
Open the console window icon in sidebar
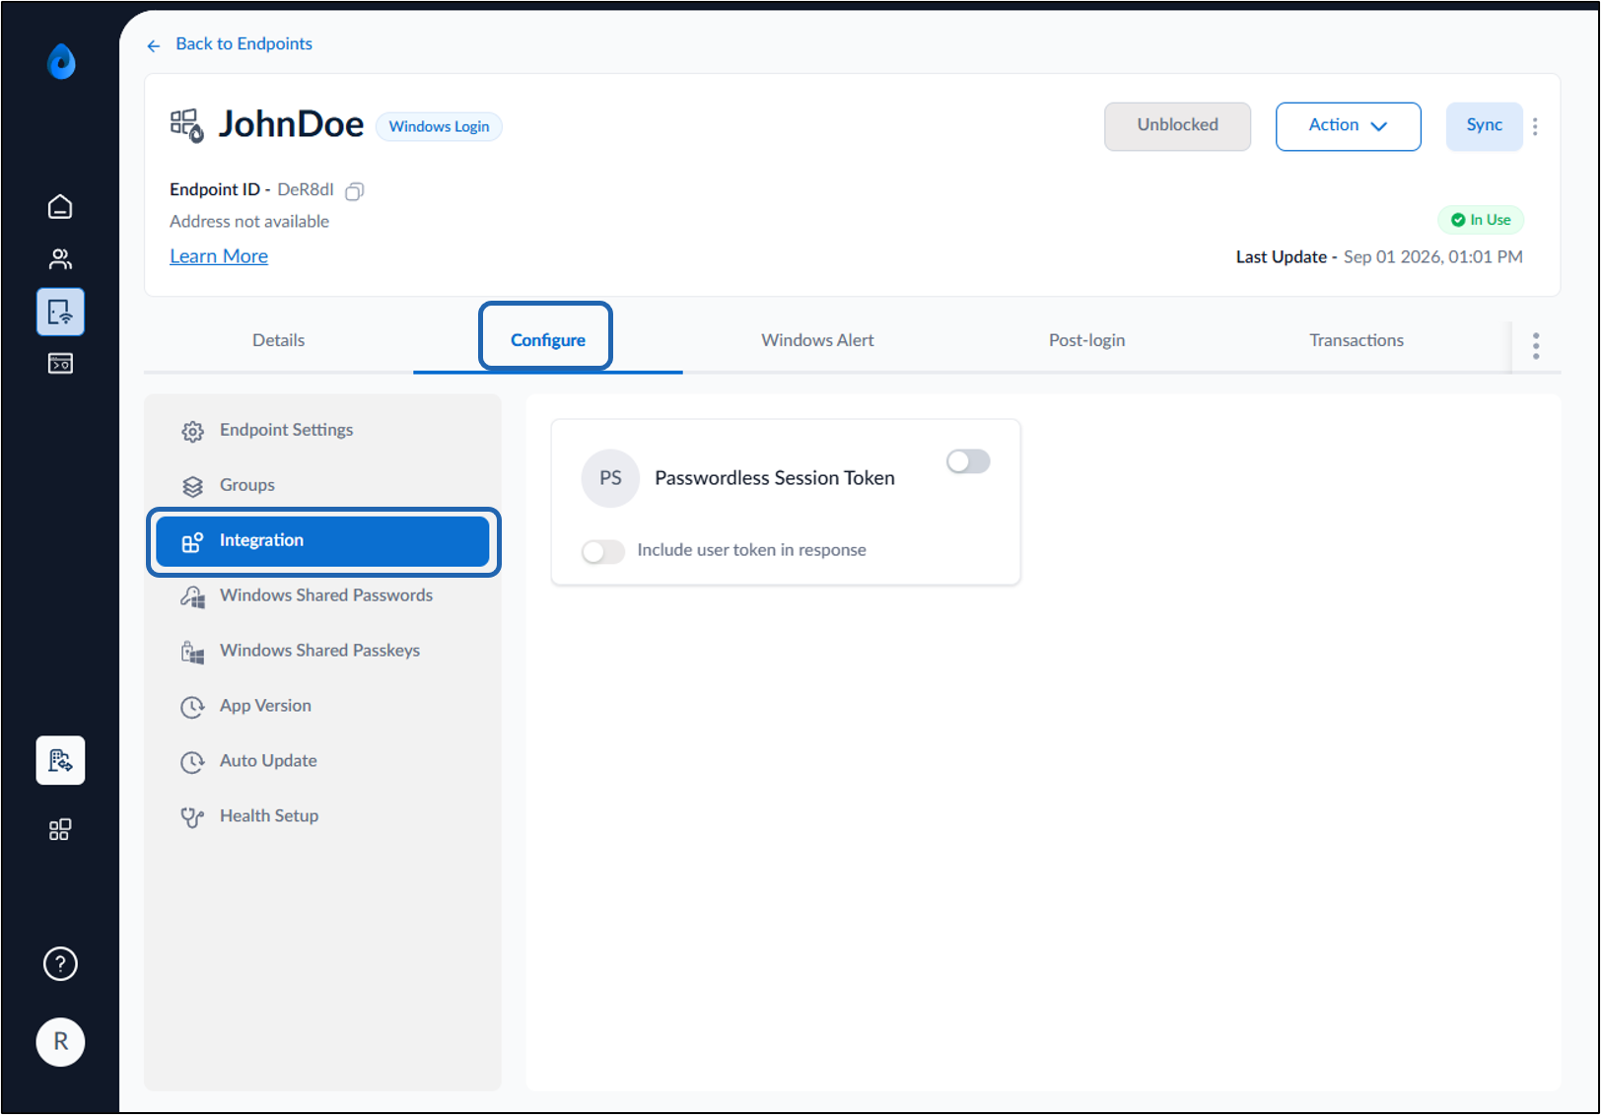60,364
